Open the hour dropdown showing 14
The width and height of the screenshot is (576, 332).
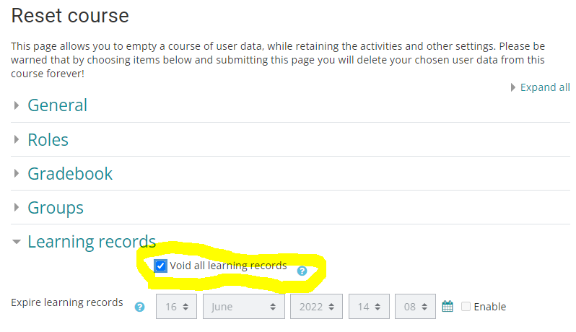pos(369,307)
